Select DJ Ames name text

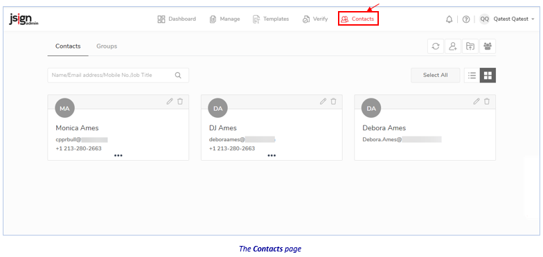click(223, 127)
